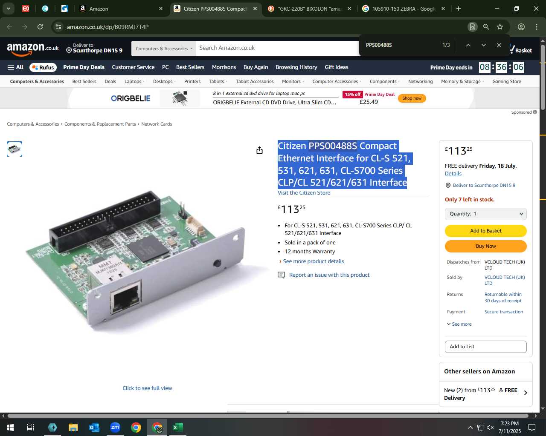This screenshot has width=546, height=436.
Task: Click the Amazon.co.uk logo
Action: point(33,49)
